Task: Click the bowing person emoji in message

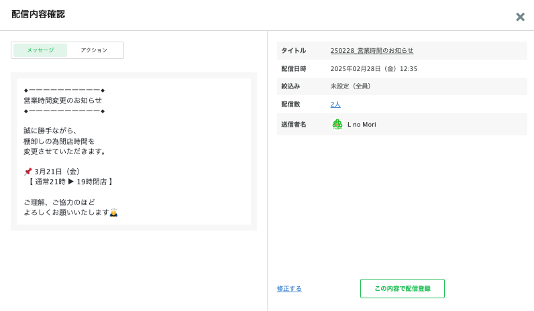Action: click(x=113, y=212)
